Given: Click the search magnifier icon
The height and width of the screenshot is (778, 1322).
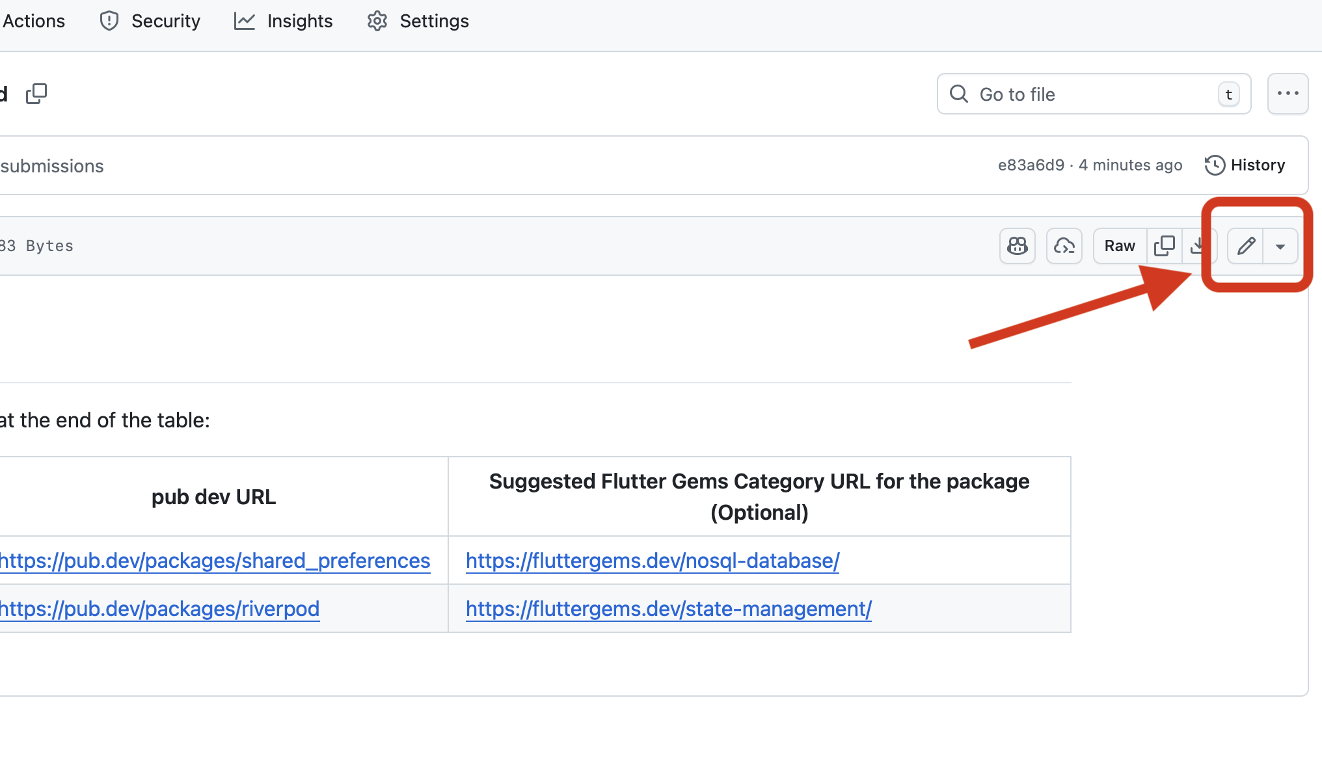Looking at the screenshot, I should tap(959, 94).
